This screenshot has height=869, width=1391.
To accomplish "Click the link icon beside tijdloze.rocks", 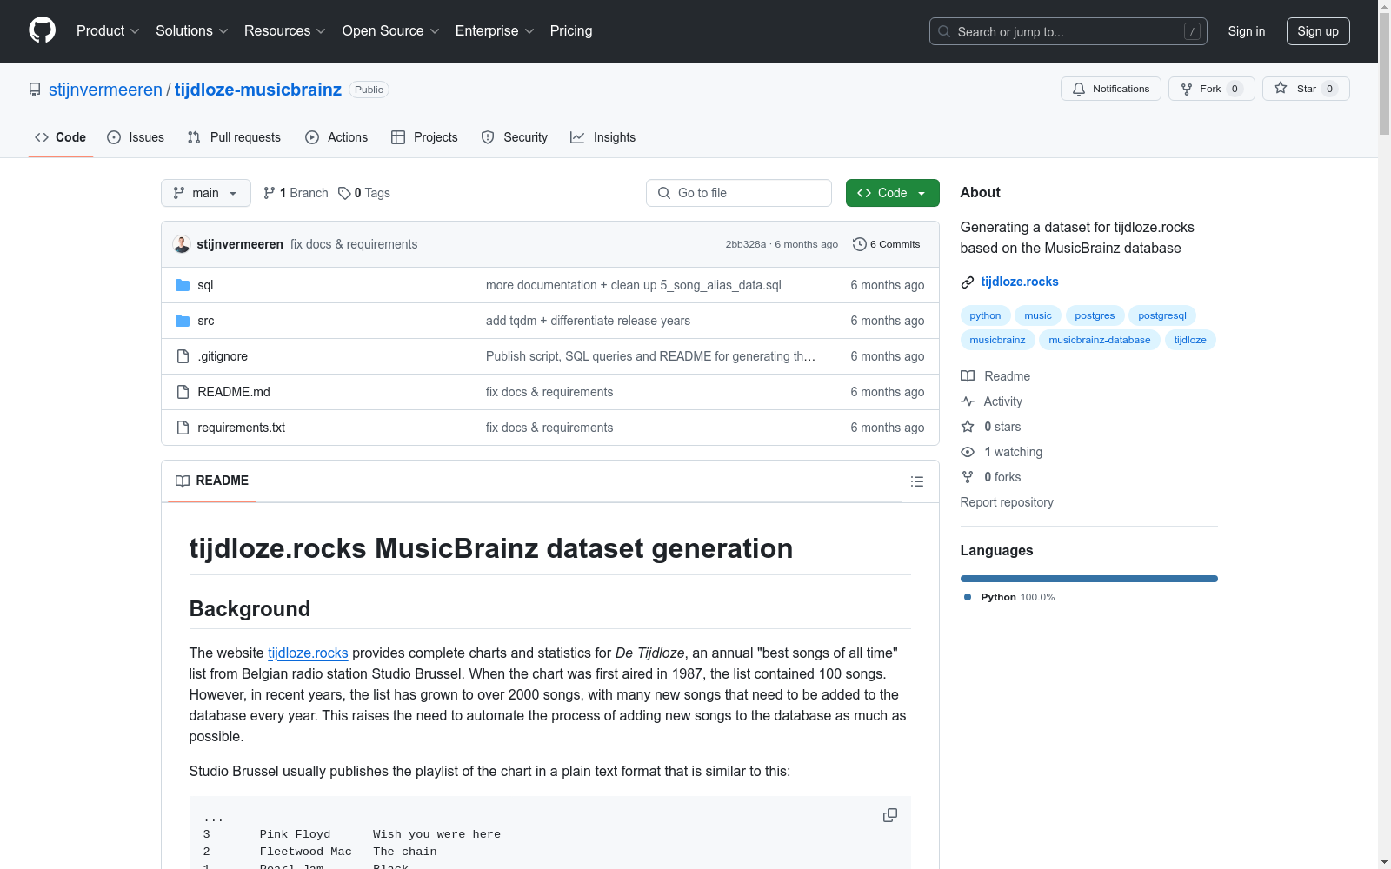I will click(x=968, y=282).
